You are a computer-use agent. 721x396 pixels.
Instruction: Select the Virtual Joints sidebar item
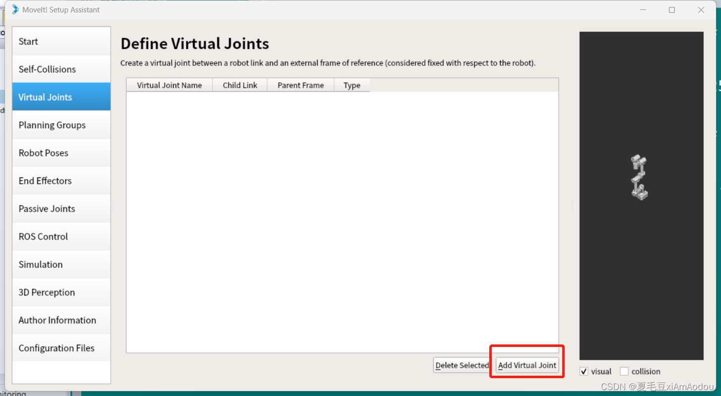tap(62, 97)
